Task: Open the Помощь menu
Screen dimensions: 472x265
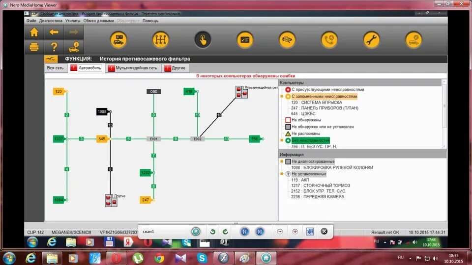Action: point(150,21)
